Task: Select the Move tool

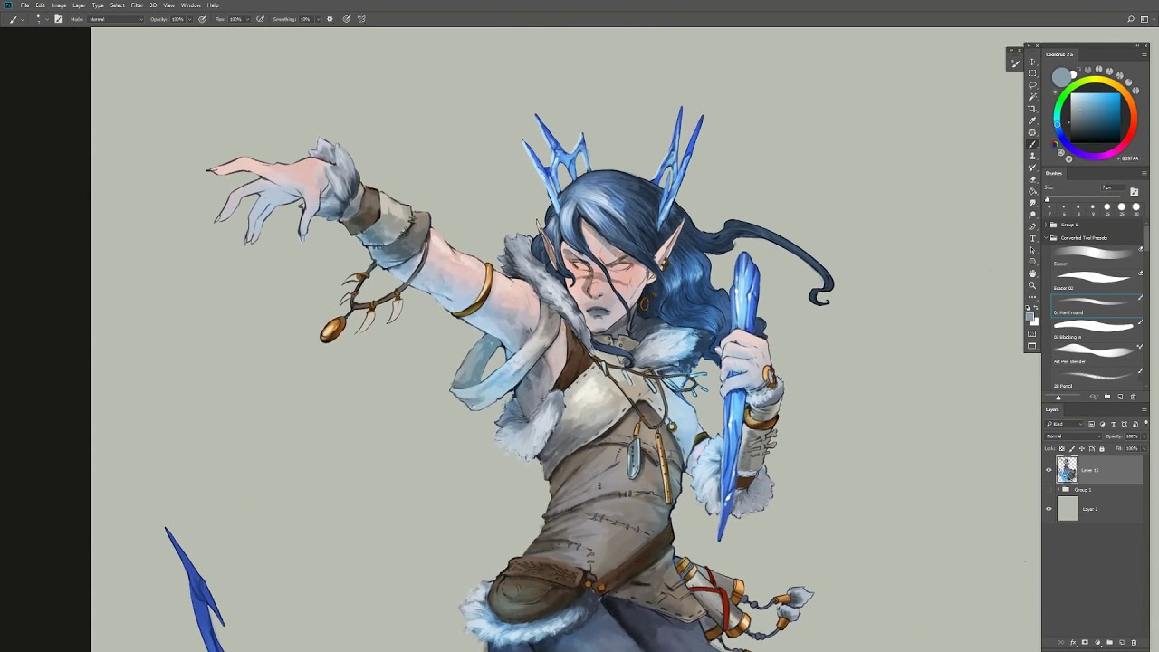Action: [1031, 62]
